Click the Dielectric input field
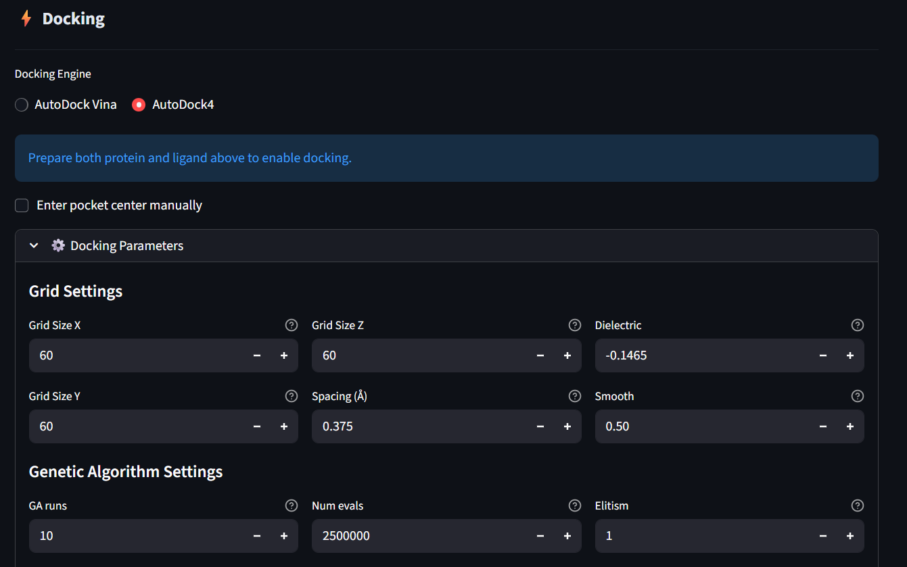 click(702, 355)
